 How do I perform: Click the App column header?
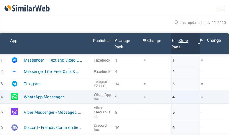[14, 41]
